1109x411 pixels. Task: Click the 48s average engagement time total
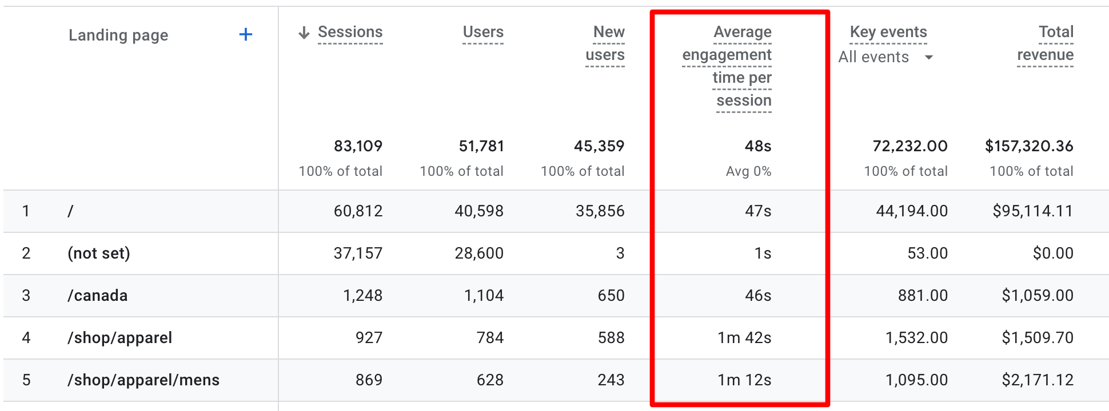tap(757, 146)
